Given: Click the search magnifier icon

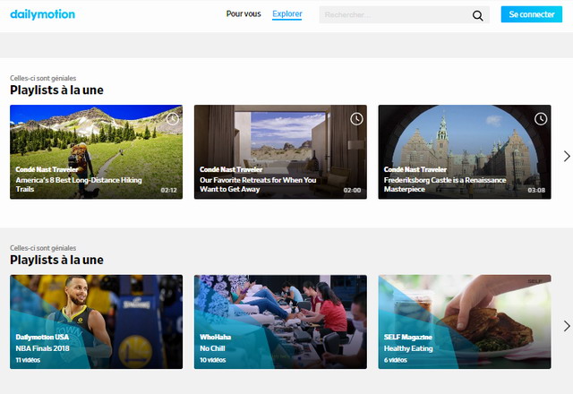Looking at the screenshot, I should tap(477, 15).
